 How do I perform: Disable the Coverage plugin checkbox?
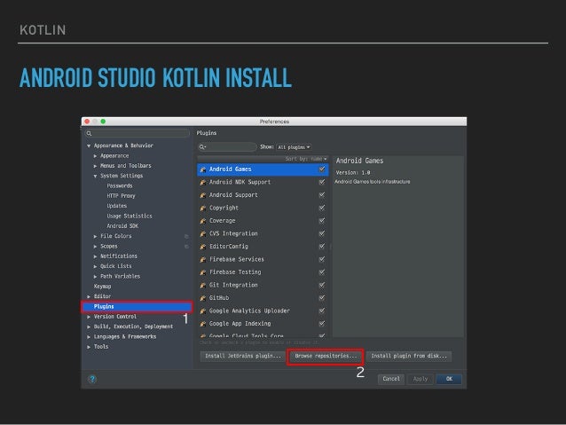tap(322, 221)
